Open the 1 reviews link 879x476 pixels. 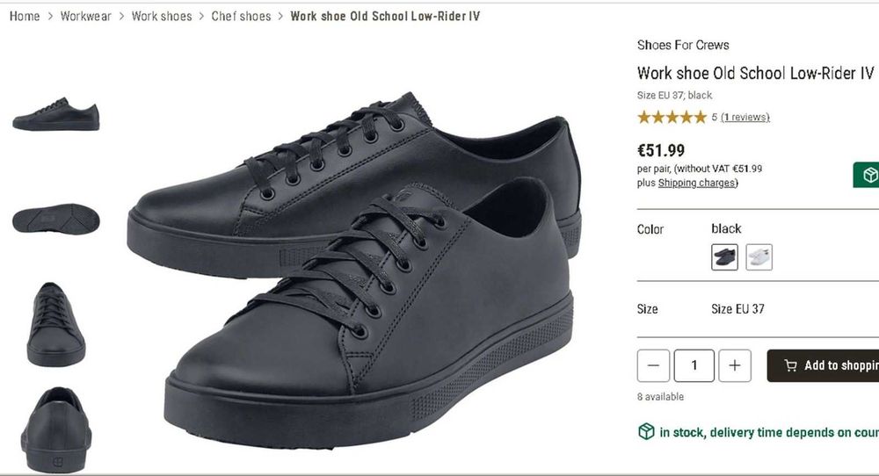(745, 117)
